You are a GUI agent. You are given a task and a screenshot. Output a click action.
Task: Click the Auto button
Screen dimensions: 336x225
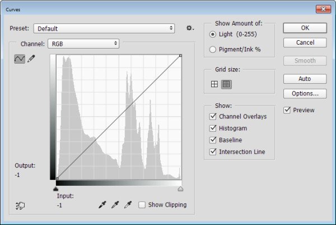tap(305, 79)
